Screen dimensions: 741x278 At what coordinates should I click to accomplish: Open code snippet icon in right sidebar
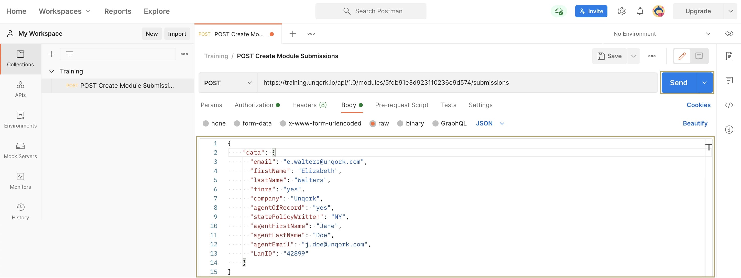pos(729,105)
